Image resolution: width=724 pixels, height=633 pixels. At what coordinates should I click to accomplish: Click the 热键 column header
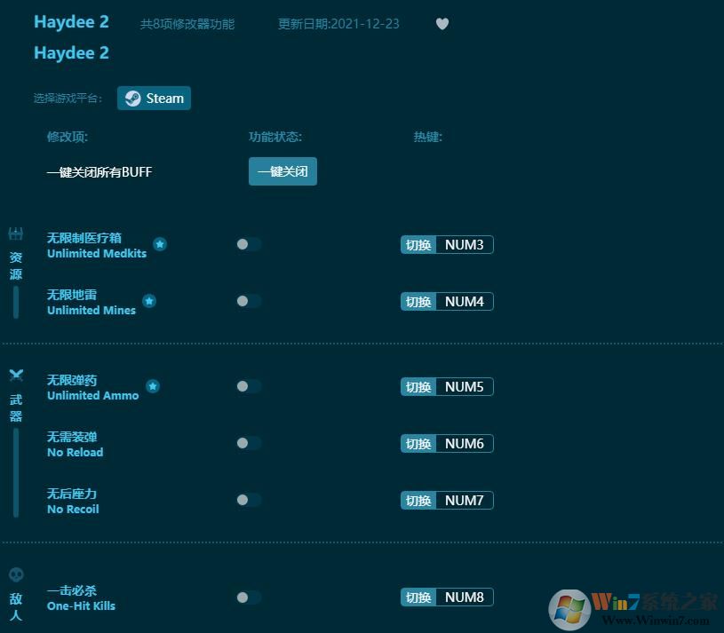coord(428,137)
